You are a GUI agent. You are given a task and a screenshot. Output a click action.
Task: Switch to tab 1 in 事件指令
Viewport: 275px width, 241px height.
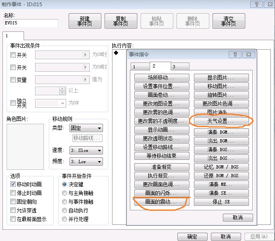pos(140,67)
